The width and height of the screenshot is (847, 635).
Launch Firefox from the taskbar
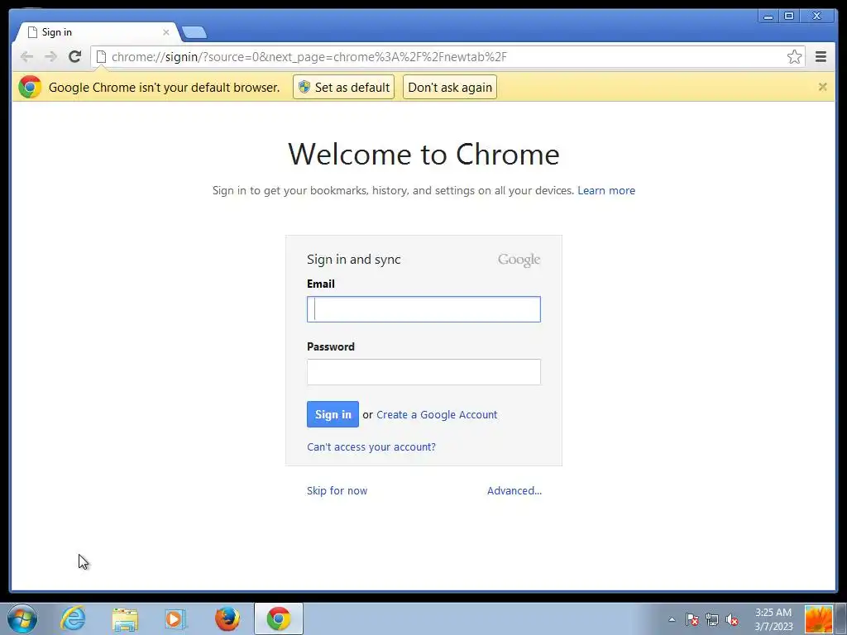point(227,618)
